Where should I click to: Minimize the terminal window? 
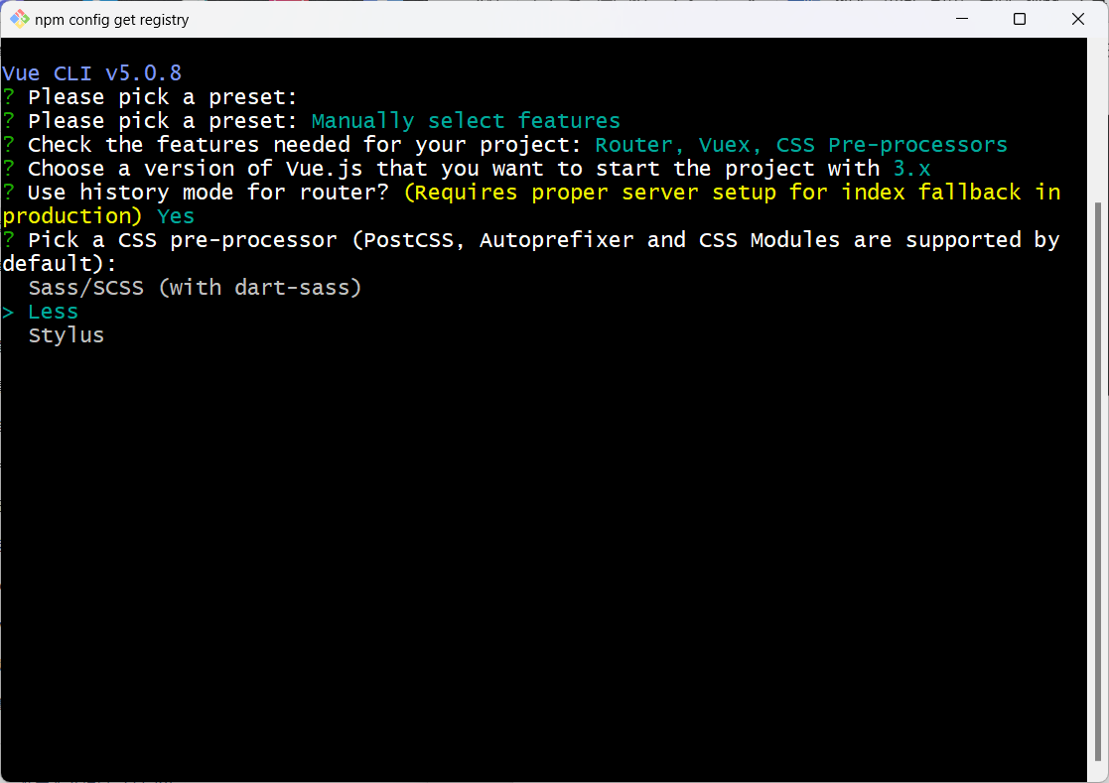[964, 19]
